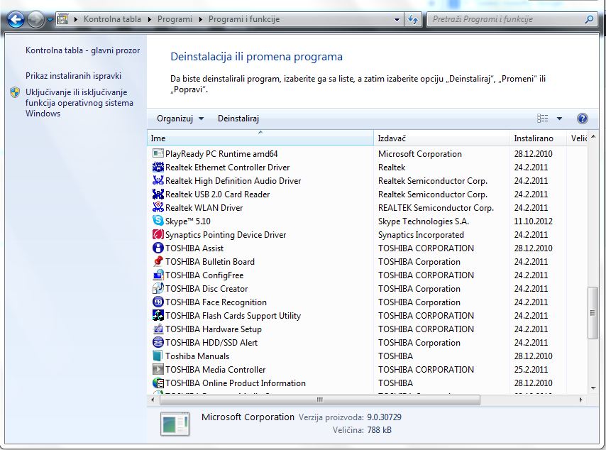Select the 25.2.2011 install date cell

pos(531,370)
